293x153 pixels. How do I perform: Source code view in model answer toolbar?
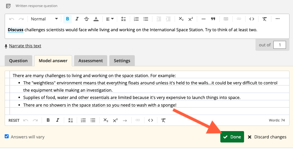pyautogui.click(x=151, y=120)
